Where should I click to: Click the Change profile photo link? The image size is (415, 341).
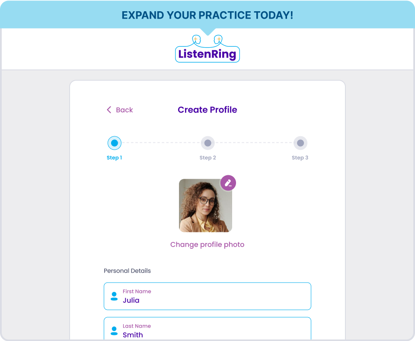coord(207,244)
